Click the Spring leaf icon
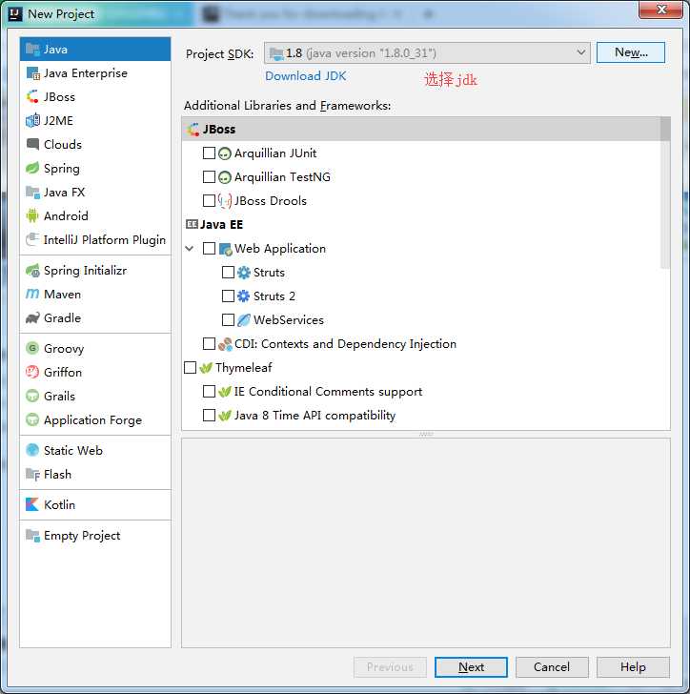 pos(32,168)
